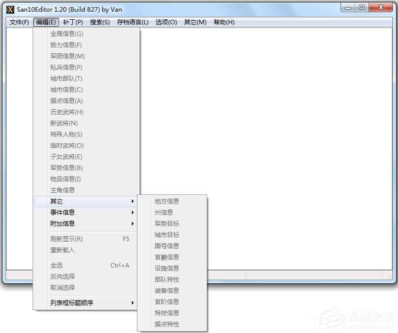398x333 pixels.
Task: Minimize the San10Editor window
Action: click(x=348, y=8)
